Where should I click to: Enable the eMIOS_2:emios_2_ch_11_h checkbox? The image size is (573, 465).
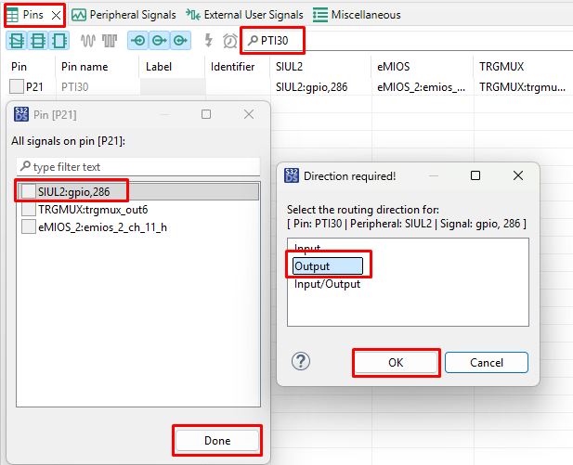coord(30,226)
